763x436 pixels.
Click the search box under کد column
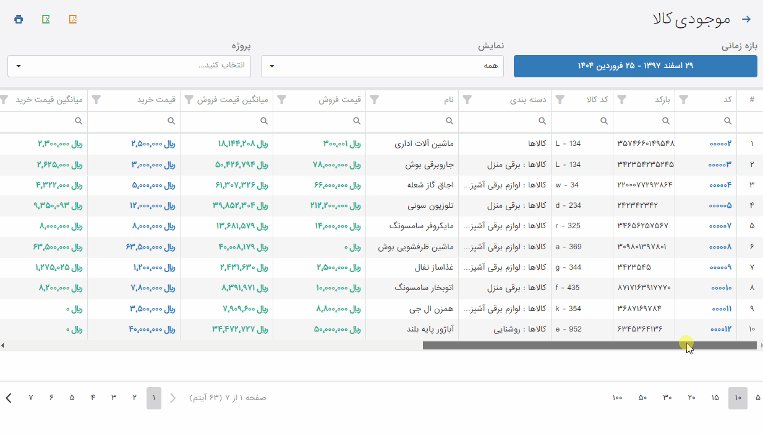706,121
